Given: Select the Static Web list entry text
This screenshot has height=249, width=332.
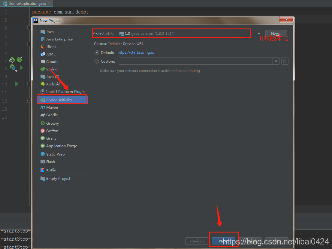Looking at the screenshot, I should [x=56, y=154].
